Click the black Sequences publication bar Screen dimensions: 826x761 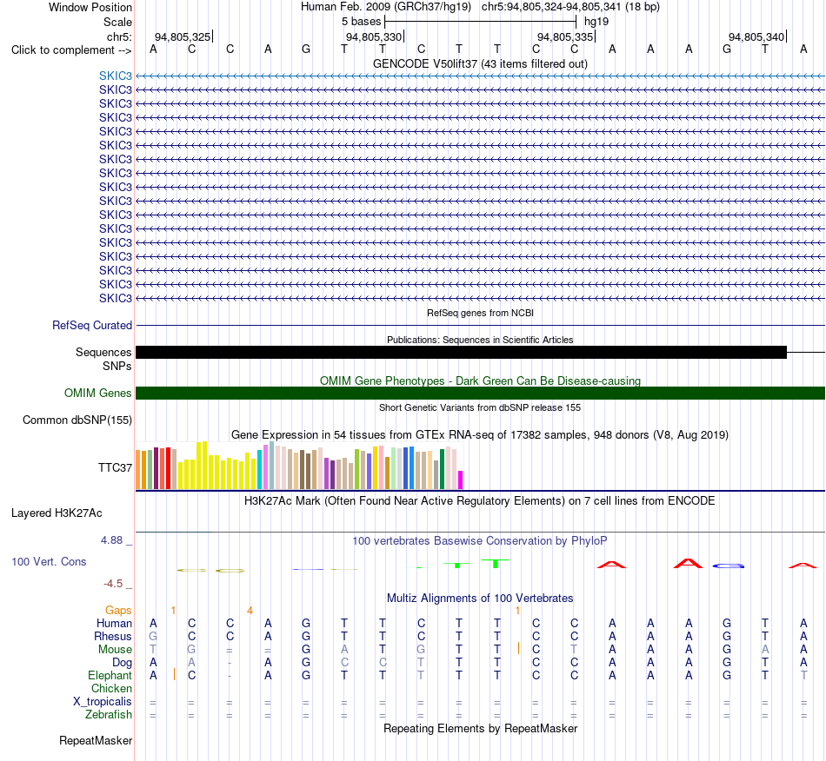pyautogui.click(x=461, y=352)
